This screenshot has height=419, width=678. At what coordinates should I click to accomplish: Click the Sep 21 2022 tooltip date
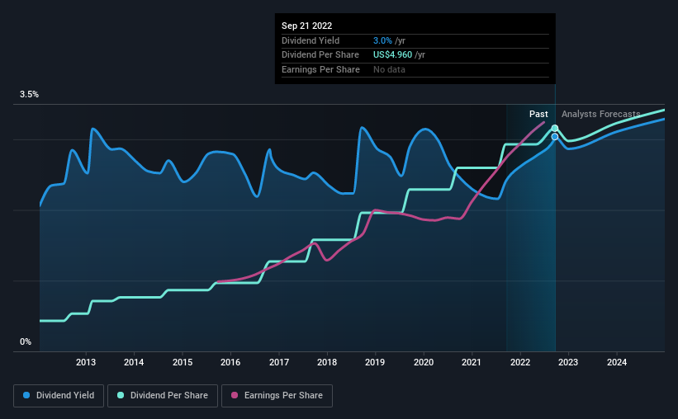[x=306, y=26]
